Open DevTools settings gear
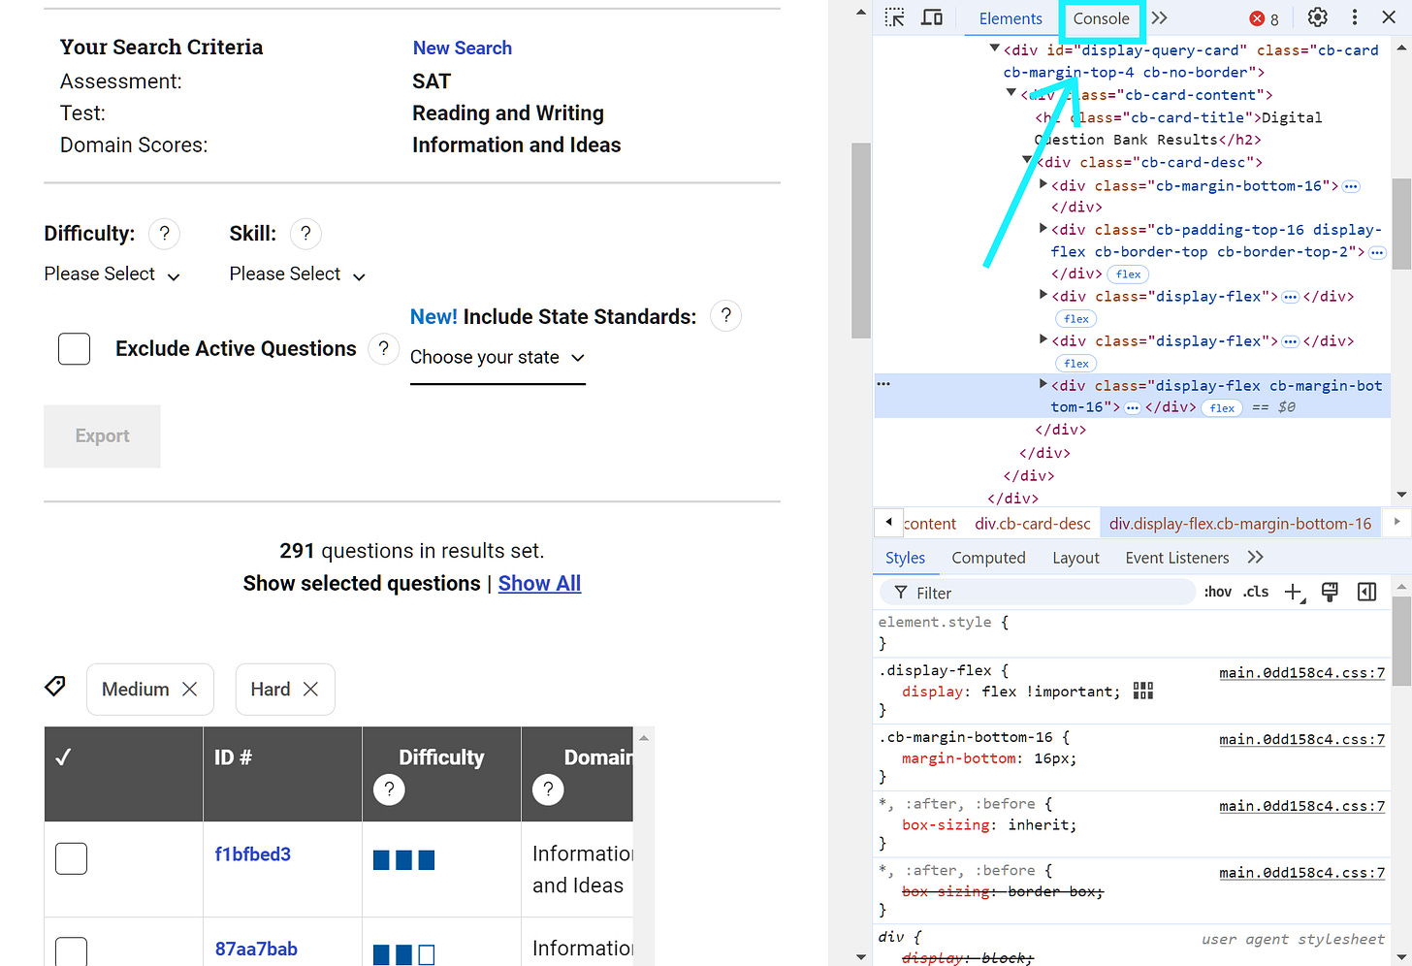This screenshot has height=966, width=1412. 1317,17
